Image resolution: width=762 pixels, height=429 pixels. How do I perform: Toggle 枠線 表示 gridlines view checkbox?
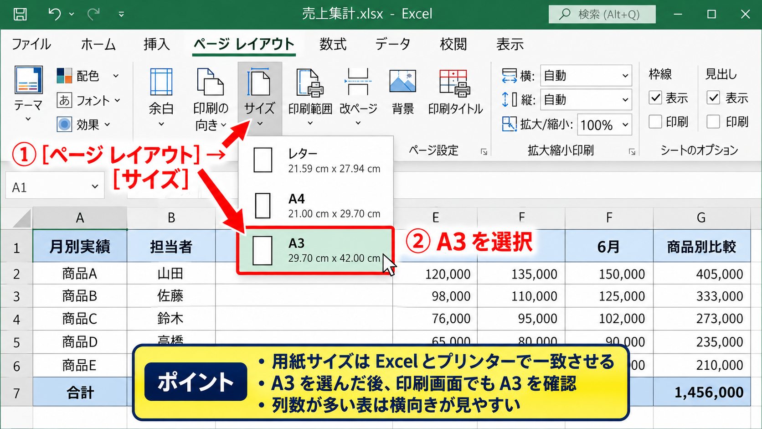coord(655,98)
